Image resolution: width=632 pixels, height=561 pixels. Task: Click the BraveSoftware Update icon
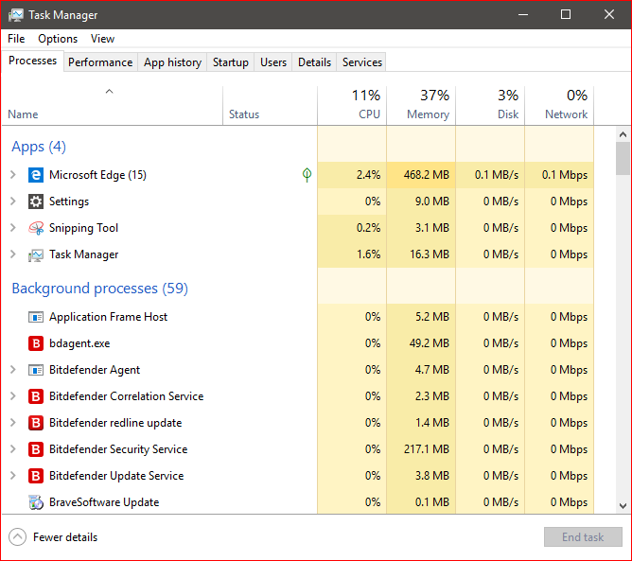(x=36, y=502)
